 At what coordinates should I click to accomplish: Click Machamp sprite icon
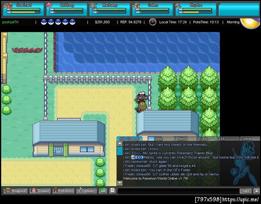click(93, 6)
